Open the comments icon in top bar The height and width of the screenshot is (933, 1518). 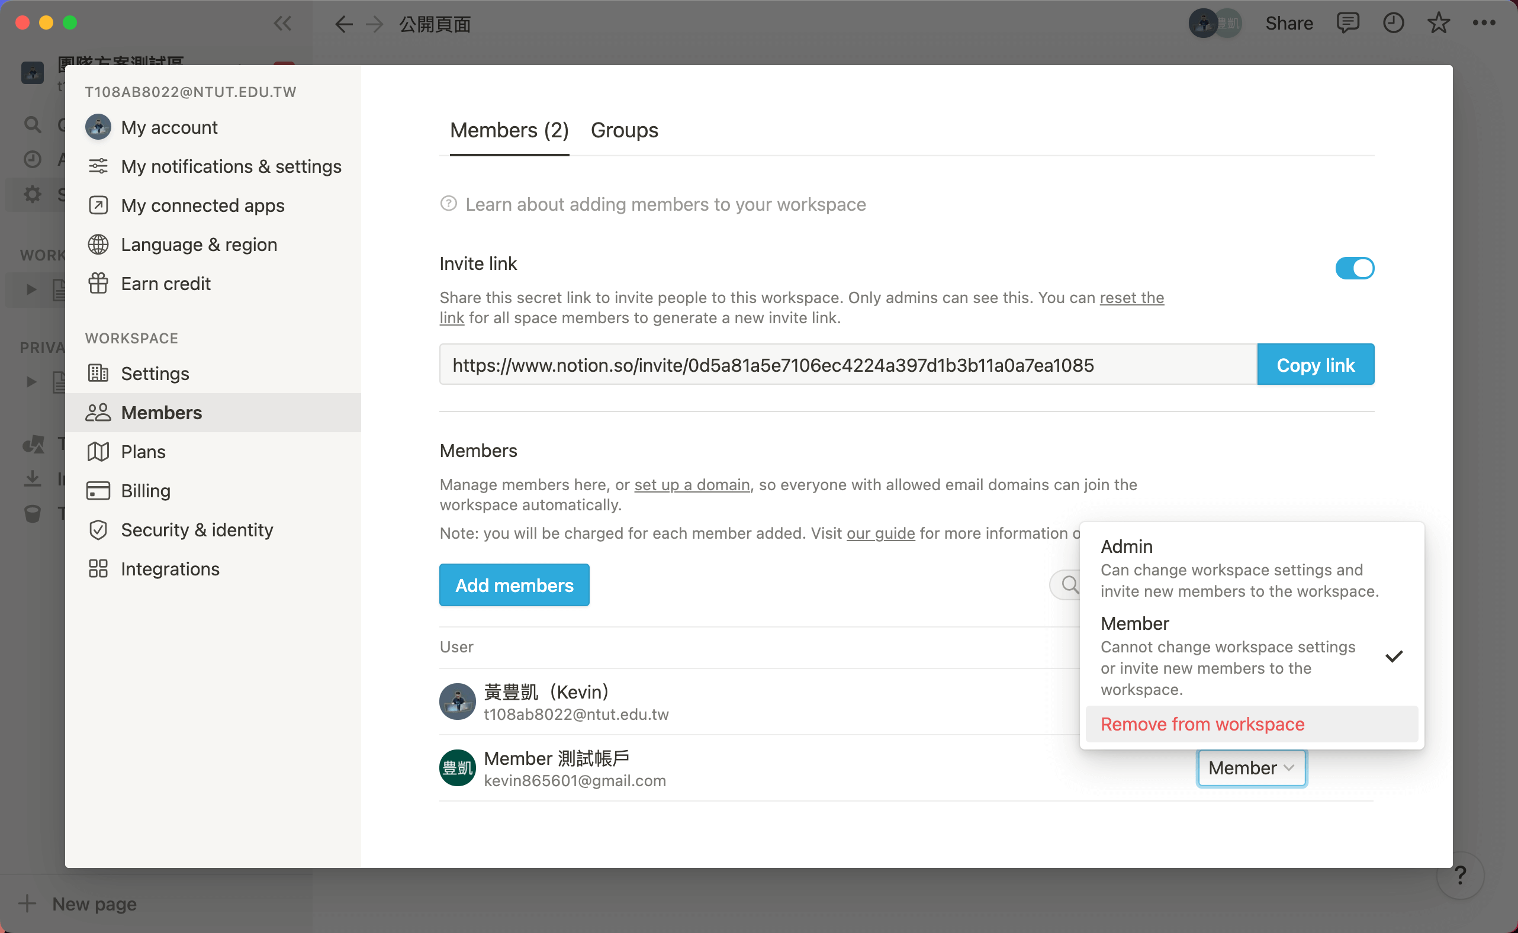point(1347,24)
